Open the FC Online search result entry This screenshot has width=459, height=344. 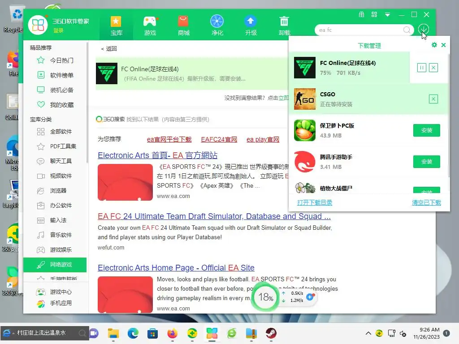(192, 73)
